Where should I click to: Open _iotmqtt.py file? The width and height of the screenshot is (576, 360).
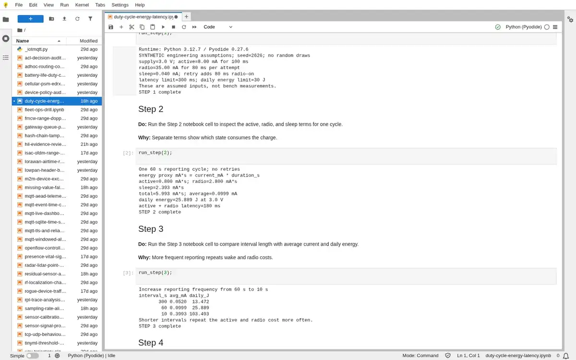pyautogui.click(x=57, y=49)
